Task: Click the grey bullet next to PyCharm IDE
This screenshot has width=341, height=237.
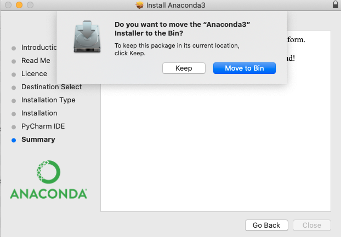Action: coord(14,127)
